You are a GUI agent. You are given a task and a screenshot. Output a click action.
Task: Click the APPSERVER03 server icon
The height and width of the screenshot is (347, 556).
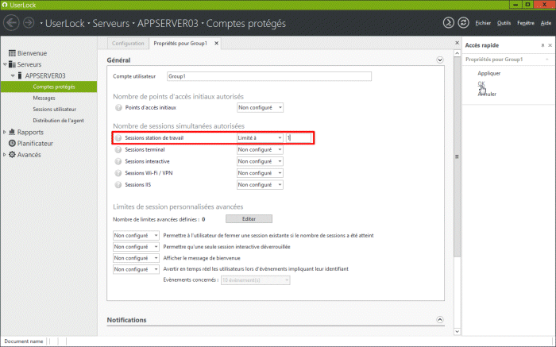[20, 75]
